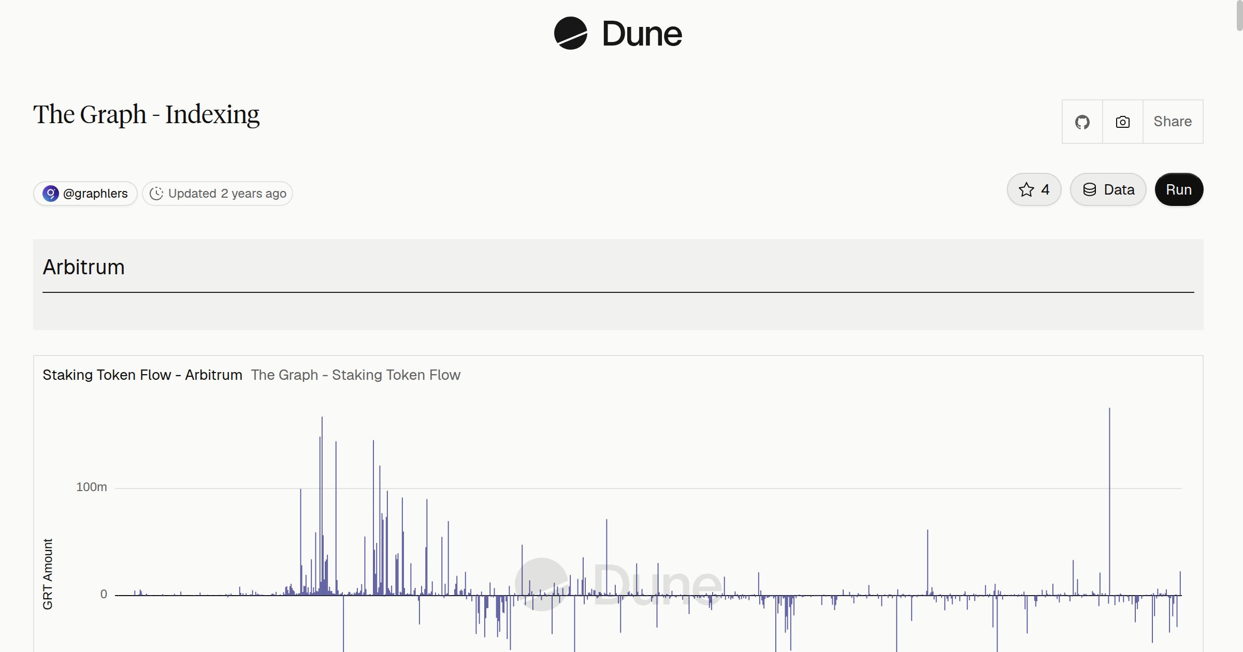This screenshot has width=1243, height=652.
Task: Click the camera screenshot icon
Action: (x=1123, y=122)
